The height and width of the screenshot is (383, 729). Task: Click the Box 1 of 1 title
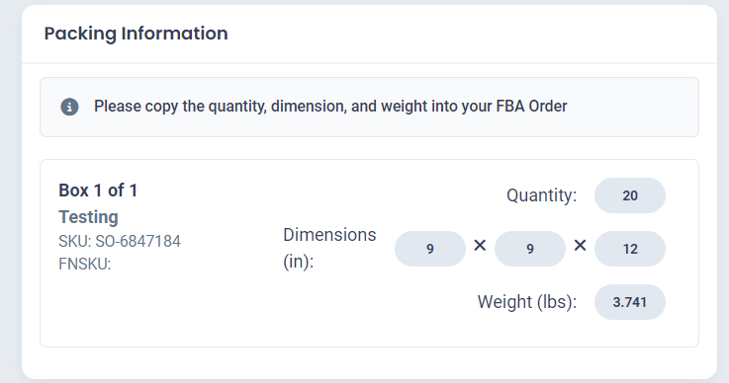98,191
